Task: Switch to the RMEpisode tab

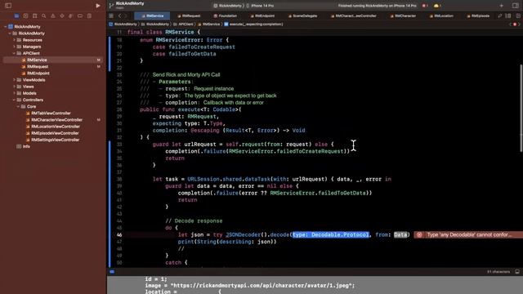Action: [x=478, y=16]
